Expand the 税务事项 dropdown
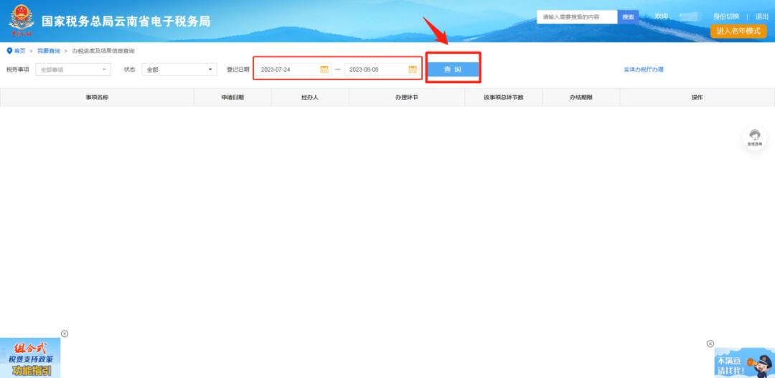Viewport: 775px width, 378px height. pos(73,70)
